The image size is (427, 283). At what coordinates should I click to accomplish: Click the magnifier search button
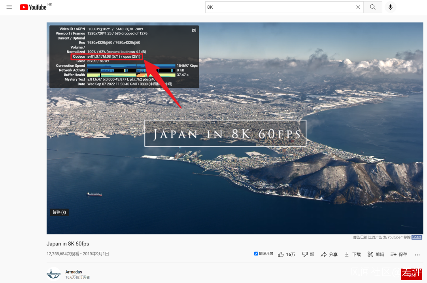[x=372, y=7]
